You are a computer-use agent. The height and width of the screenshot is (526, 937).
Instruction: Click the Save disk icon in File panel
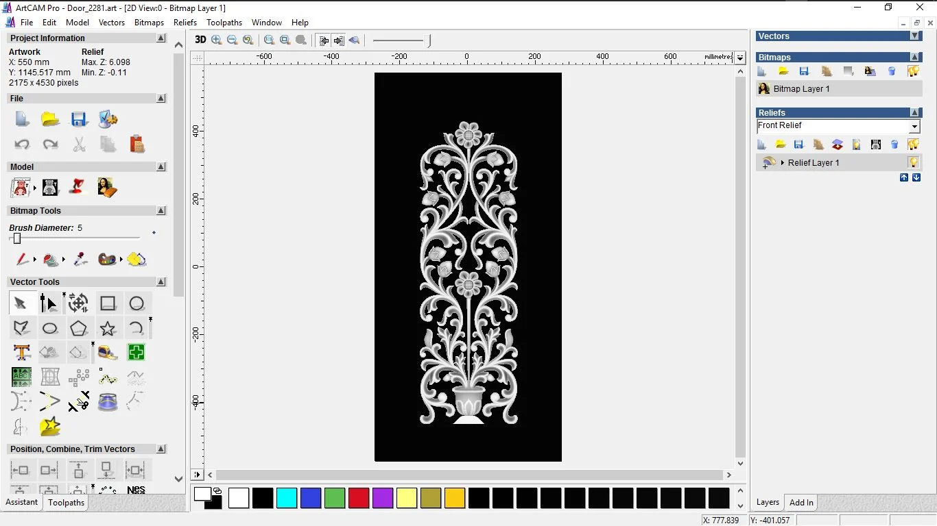[79, 119]
